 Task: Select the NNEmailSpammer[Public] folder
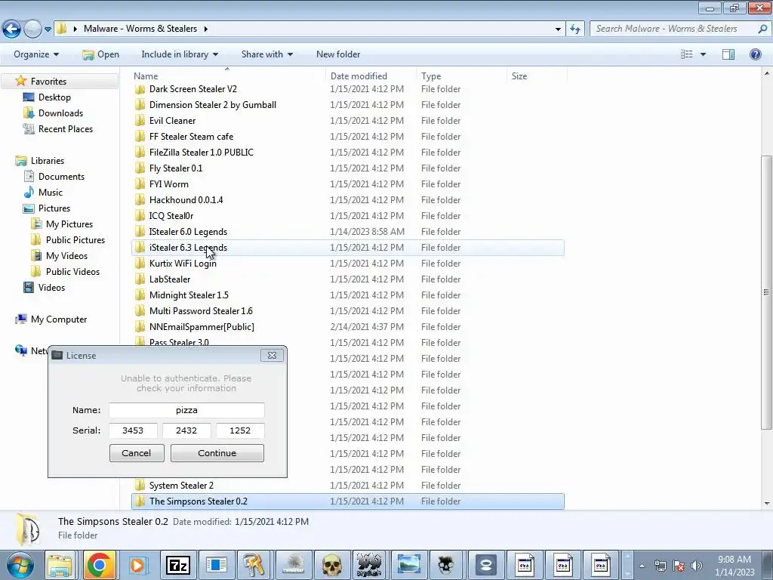347,326
